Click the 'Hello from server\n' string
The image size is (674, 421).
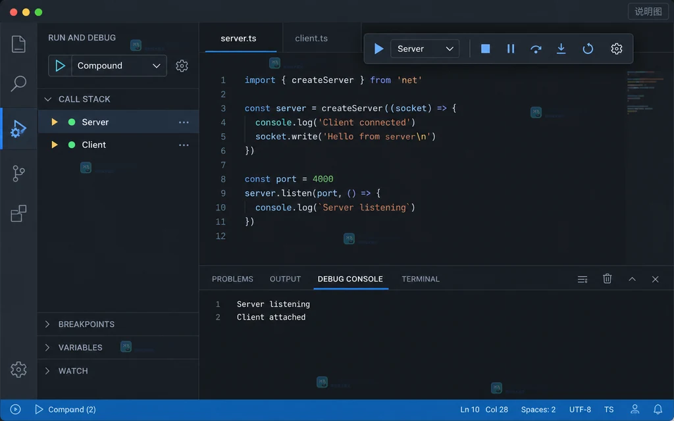pos(377,137)
